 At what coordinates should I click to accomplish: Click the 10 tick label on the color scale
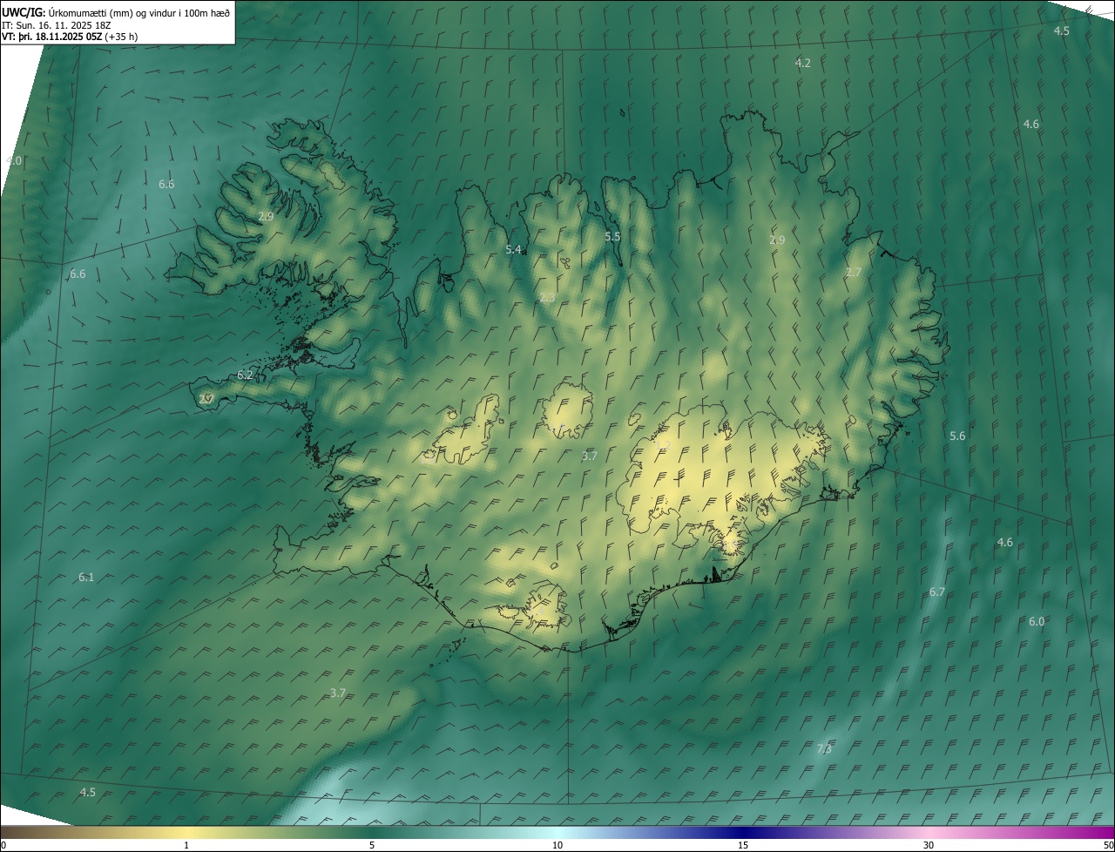point(557,846)
